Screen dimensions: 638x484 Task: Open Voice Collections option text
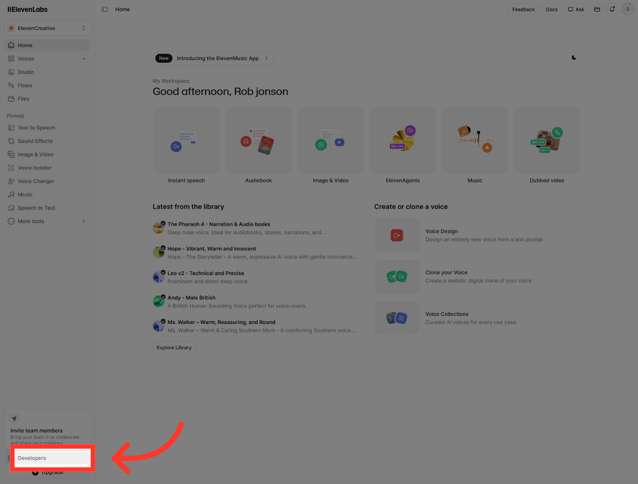[471, 318]
